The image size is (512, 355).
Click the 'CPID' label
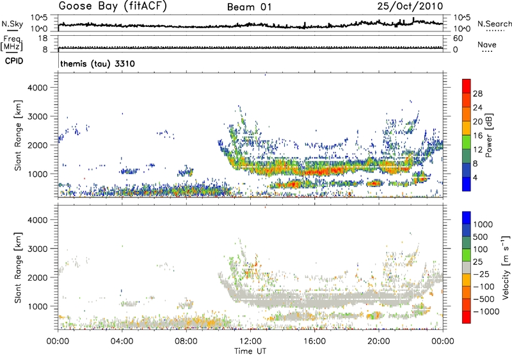(x=14, y=61)
